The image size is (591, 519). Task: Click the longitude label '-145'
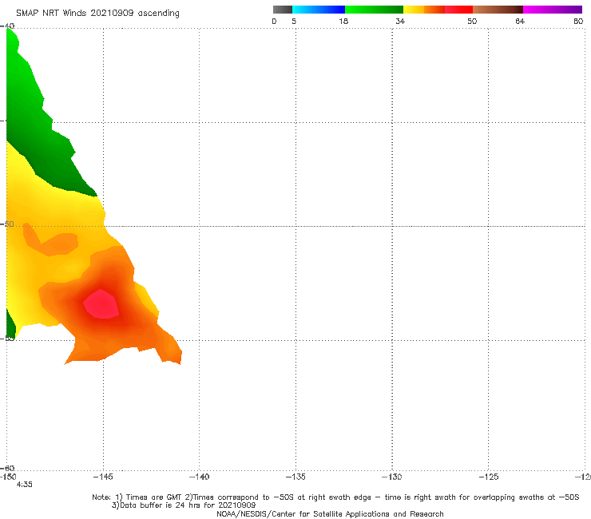click(103, 477)
